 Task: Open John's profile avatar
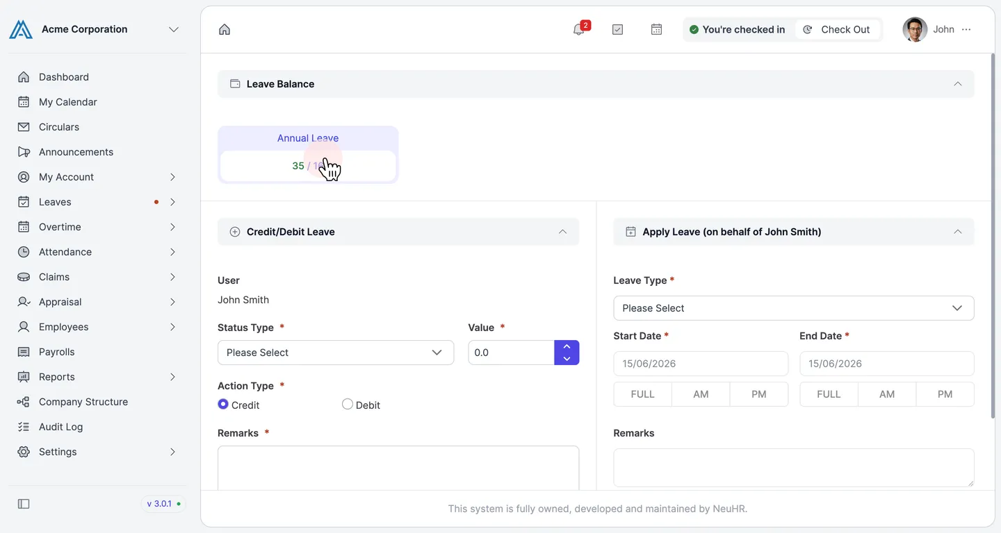[x=915, y=29]
